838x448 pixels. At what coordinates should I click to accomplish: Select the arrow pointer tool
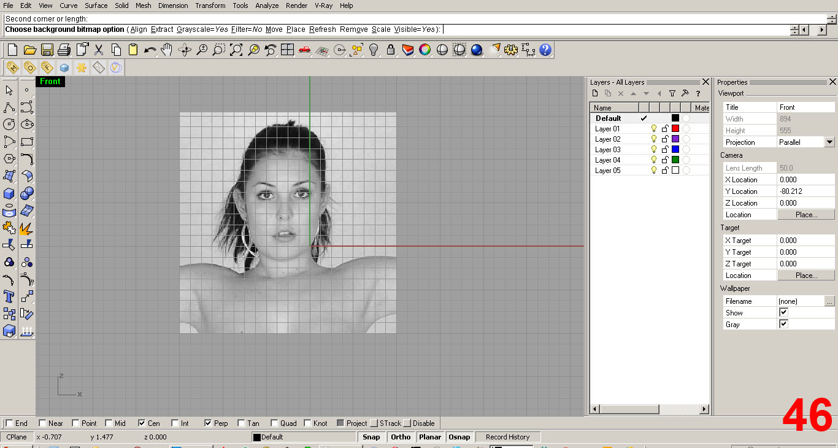click(9, 90)
